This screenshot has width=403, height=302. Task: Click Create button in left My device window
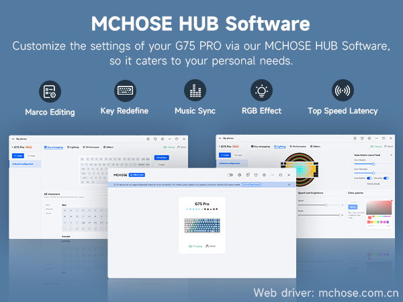coord(18,156)
